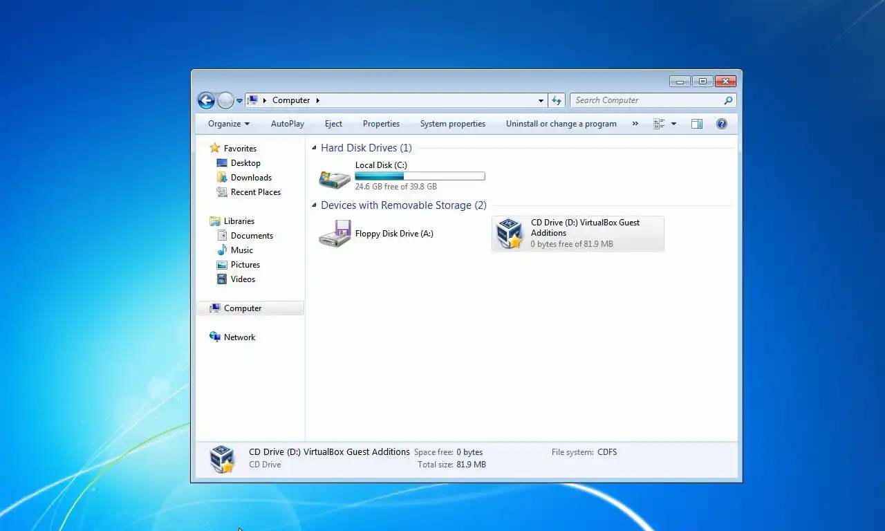
Task: Click the VirtualBox icon in details pane
Action: 222,459
